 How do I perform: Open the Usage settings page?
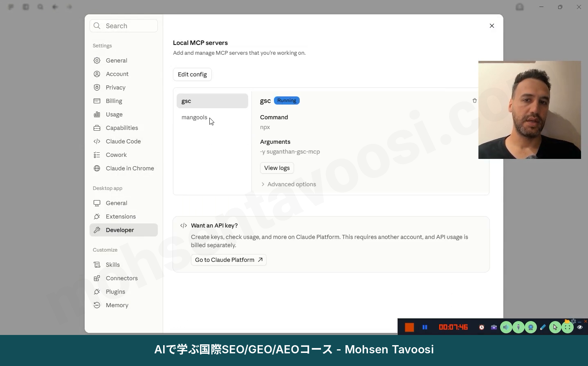(x=123, y=114)
